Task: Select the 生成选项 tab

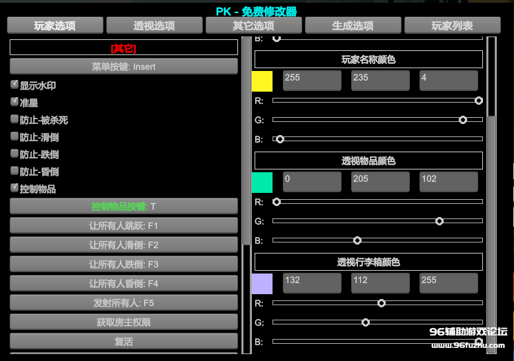Action: pos(353,25)
